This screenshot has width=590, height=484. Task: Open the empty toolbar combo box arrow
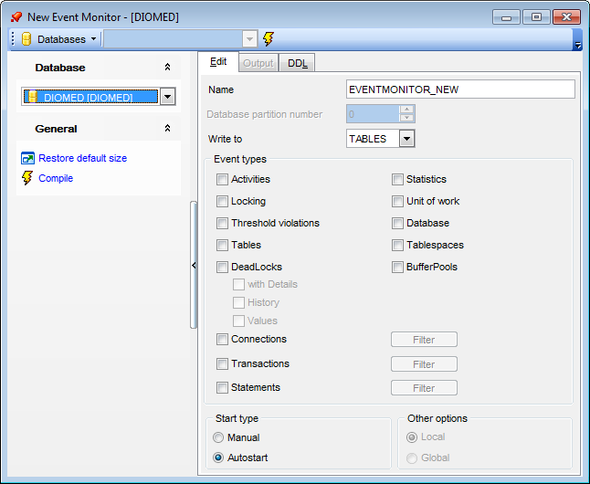coord(249,39)
